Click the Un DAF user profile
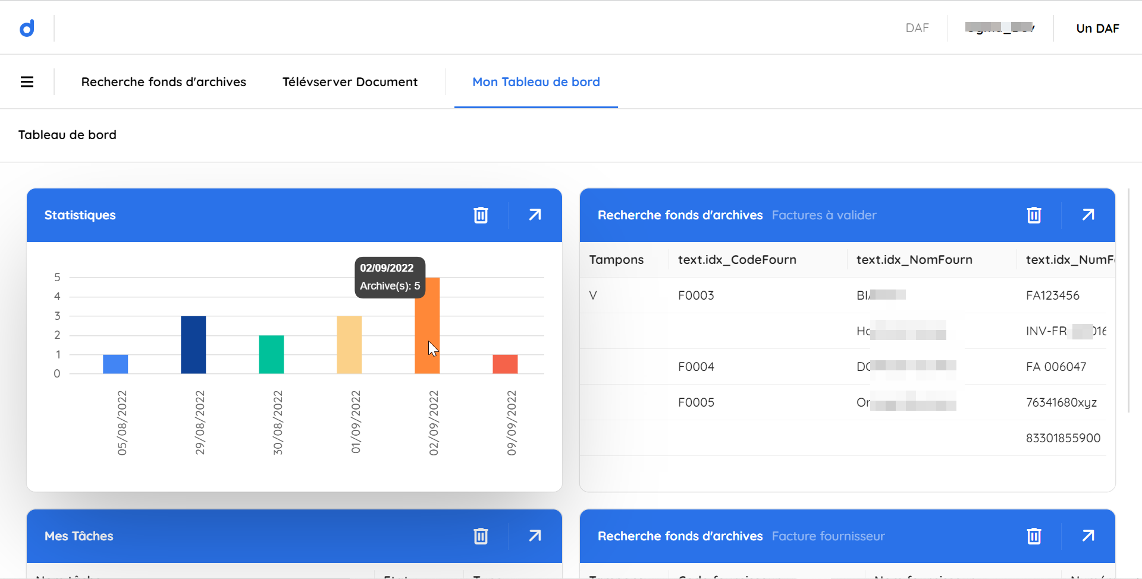The image size is (1142, 579). tap(1097, 29)
